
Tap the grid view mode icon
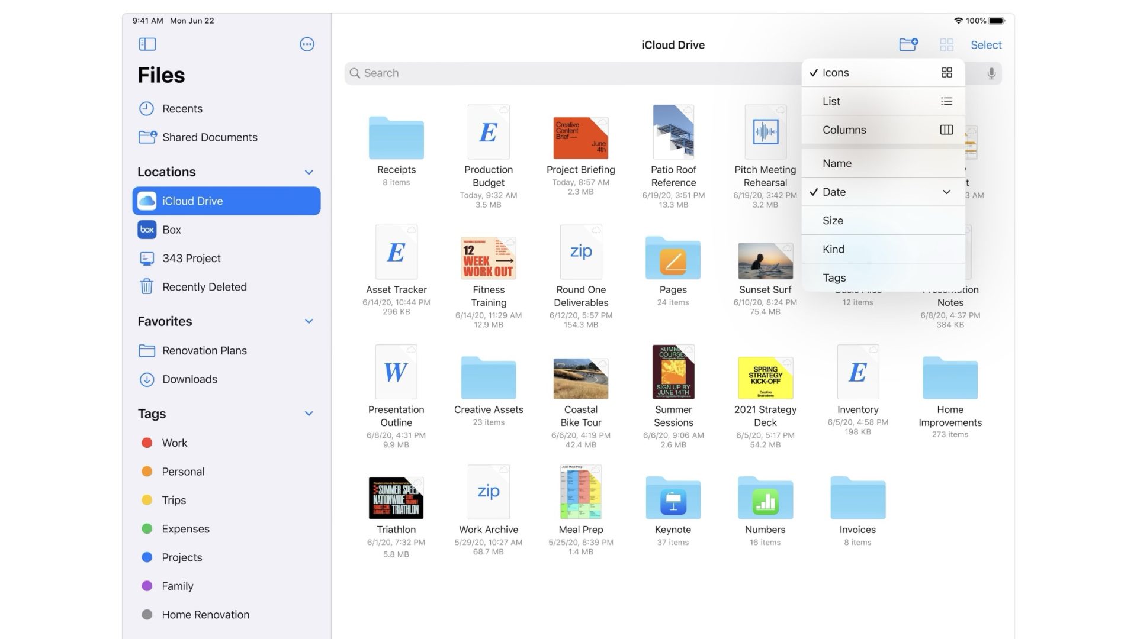coord(946,45)
